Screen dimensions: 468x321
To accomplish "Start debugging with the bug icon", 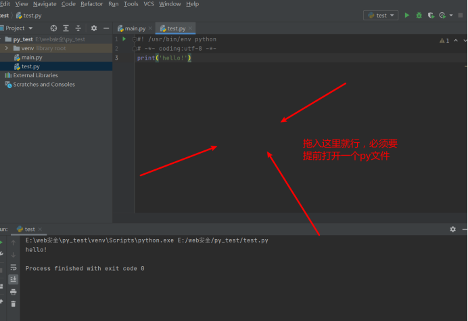I will tap(419, 16).
